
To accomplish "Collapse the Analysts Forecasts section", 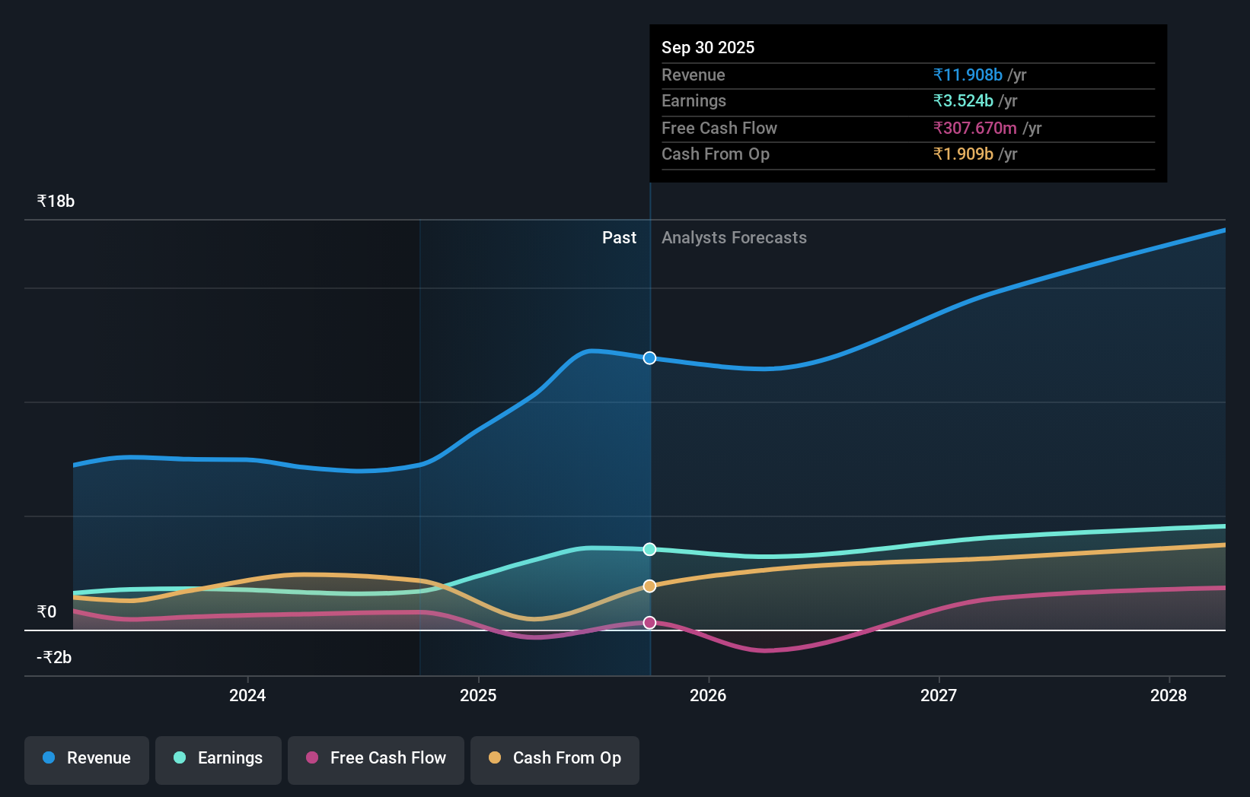I will (x=733, y=237).
